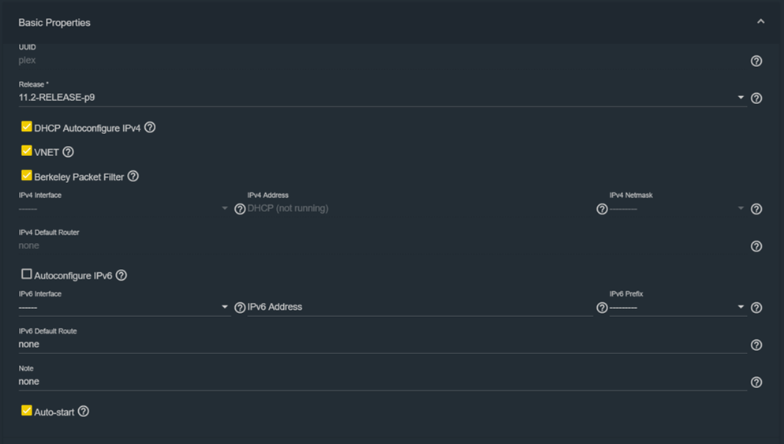The image size is (784, 444).
Task: Show help for the Release field
Action: tap(756, 99)
